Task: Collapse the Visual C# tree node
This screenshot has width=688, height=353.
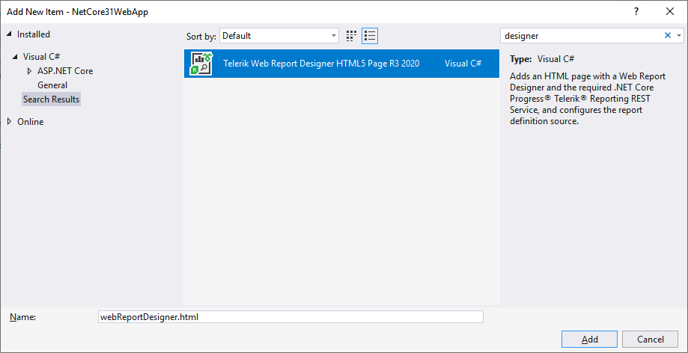Action: 16,57
